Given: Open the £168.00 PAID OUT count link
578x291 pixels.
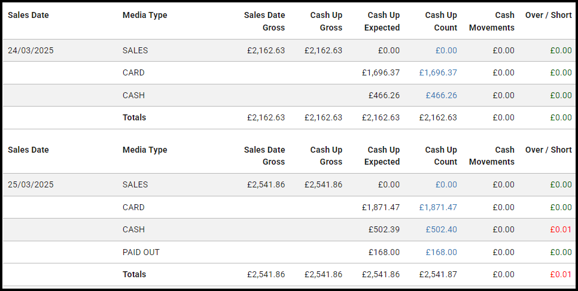Looking at the screenshot, I should tap(441, 252).
